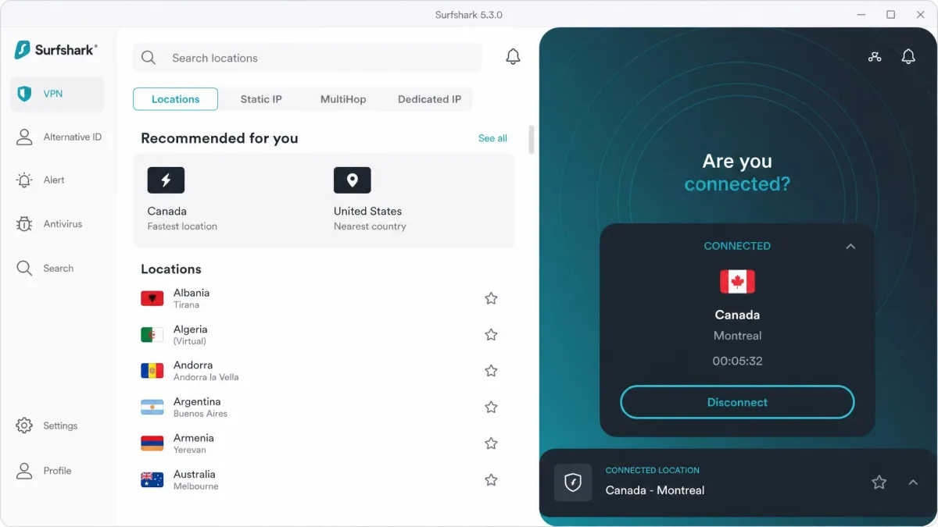
Task: Favorite Albania with its star
Action: point(491,298)
